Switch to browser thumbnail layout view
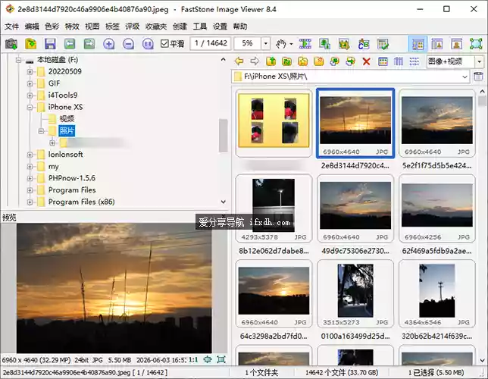The width and height of the screenshot is (488, 379). pyautogui.click(x=418, y=44)
